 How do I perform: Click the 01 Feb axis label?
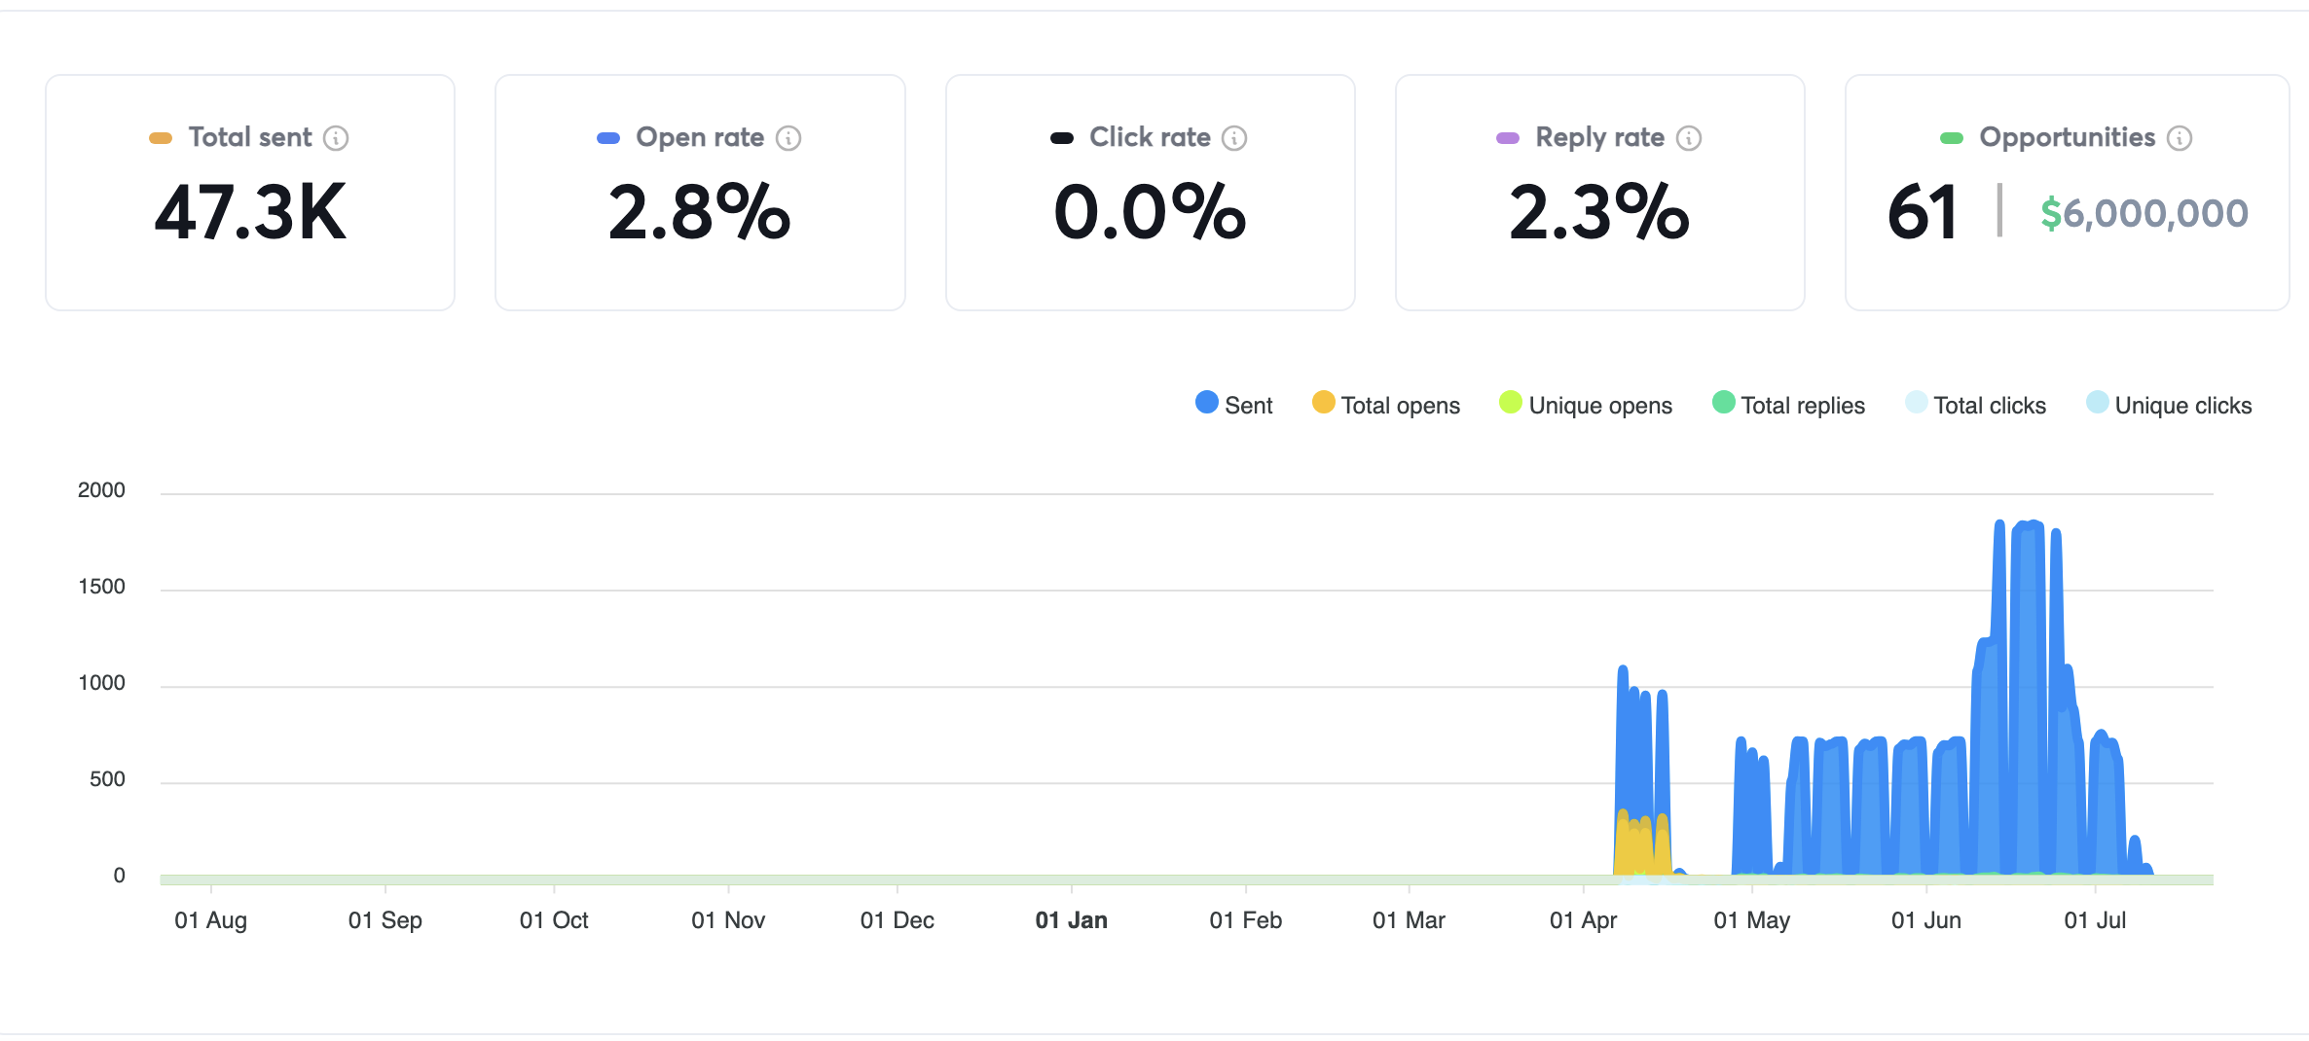[1245, 920]
